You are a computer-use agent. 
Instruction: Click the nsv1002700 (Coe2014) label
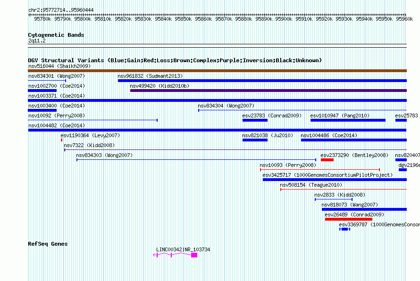(x=57, y=86)
